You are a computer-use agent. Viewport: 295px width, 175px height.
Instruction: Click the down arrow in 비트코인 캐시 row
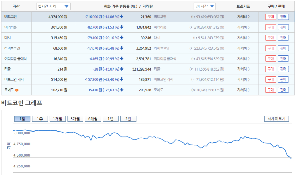(x=122, y=79)
